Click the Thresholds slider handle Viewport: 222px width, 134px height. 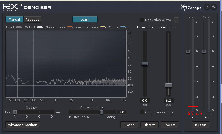click(x=145, y=64)
